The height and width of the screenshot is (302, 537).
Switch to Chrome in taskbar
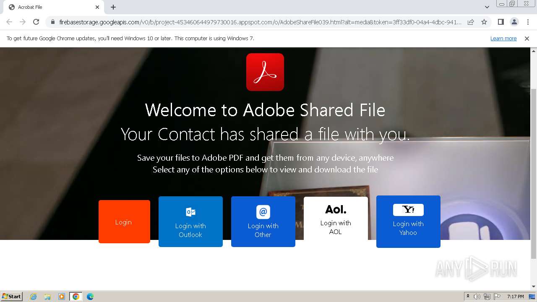[x=76, y=297]
